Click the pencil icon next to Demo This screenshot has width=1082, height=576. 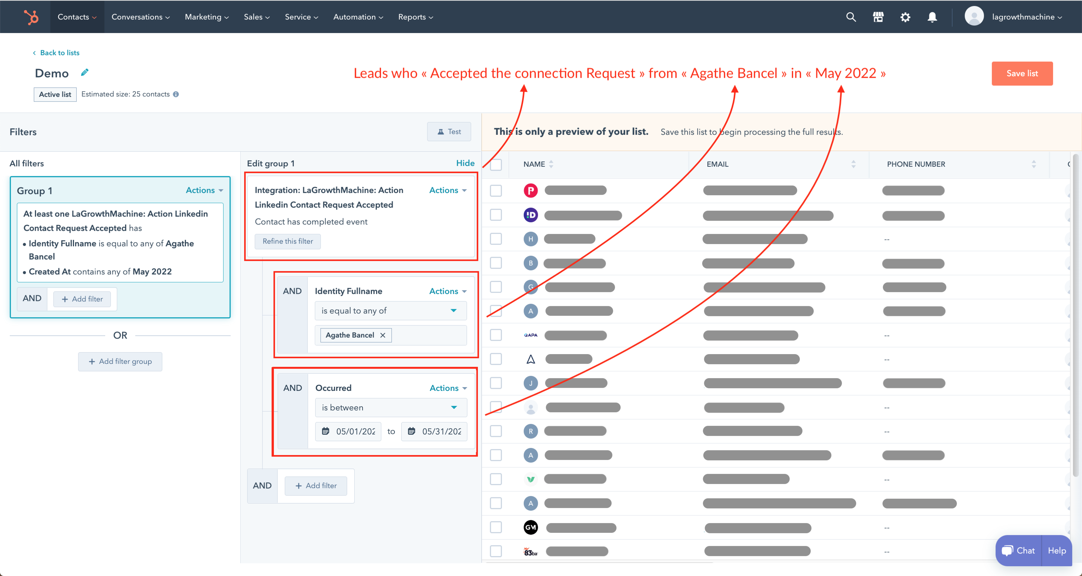pyautogui.click(x=85, y=72)
